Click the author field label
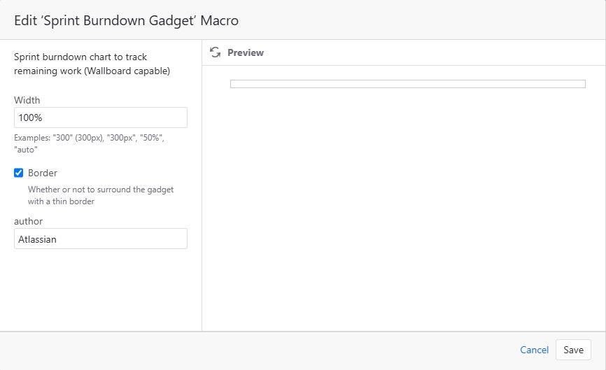The width and height of the screenshot is (606, 370). [28, 221]
